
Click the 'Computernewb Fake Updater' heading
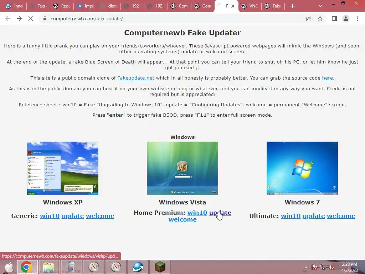click(x=182, y=32)
